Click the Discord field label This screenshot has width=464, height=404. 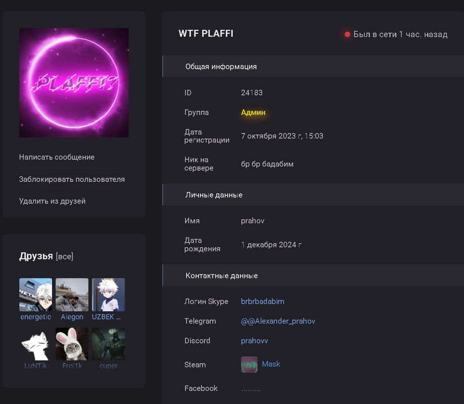[x=197, y=341]
